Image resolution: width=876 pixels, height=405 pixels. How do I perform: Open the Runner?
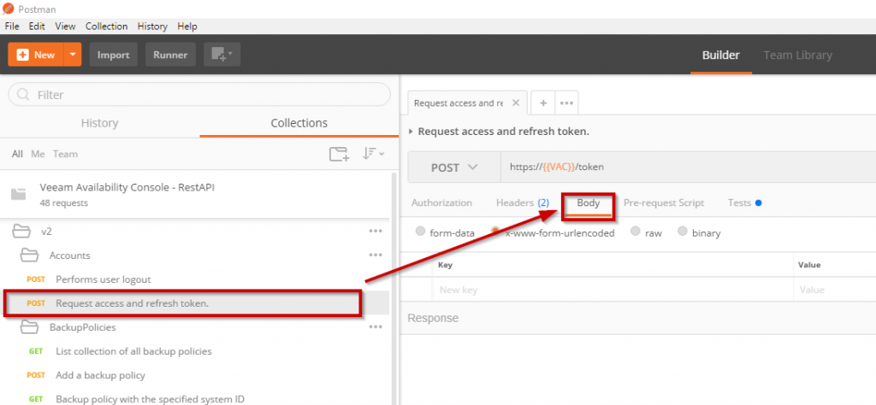coord(170,55)
